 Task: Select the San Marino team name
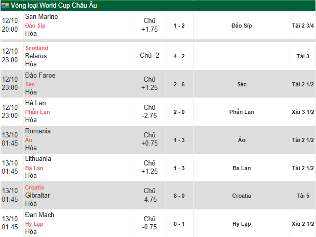pyautogui.click(x=41, y=16)
